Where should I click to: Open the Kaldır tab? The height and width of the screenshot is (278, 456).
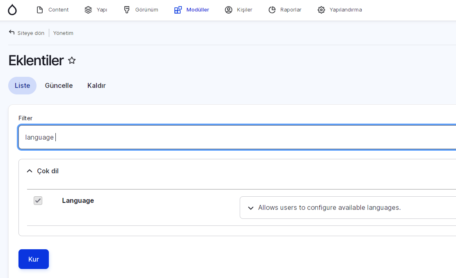pos(96,85)
